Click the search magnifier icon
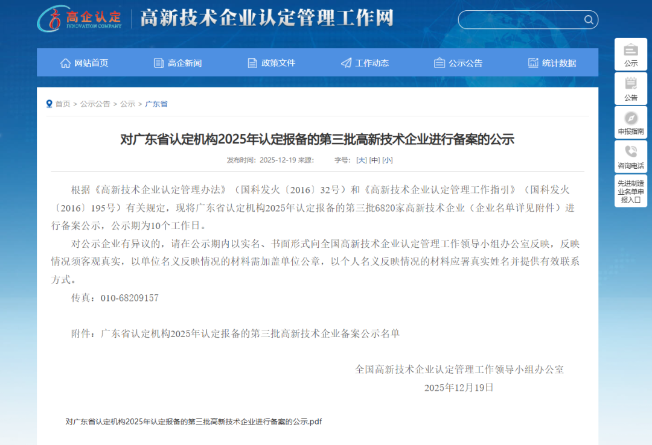The width and height of the screenshot is (652, 445). [x=588, y=20]
